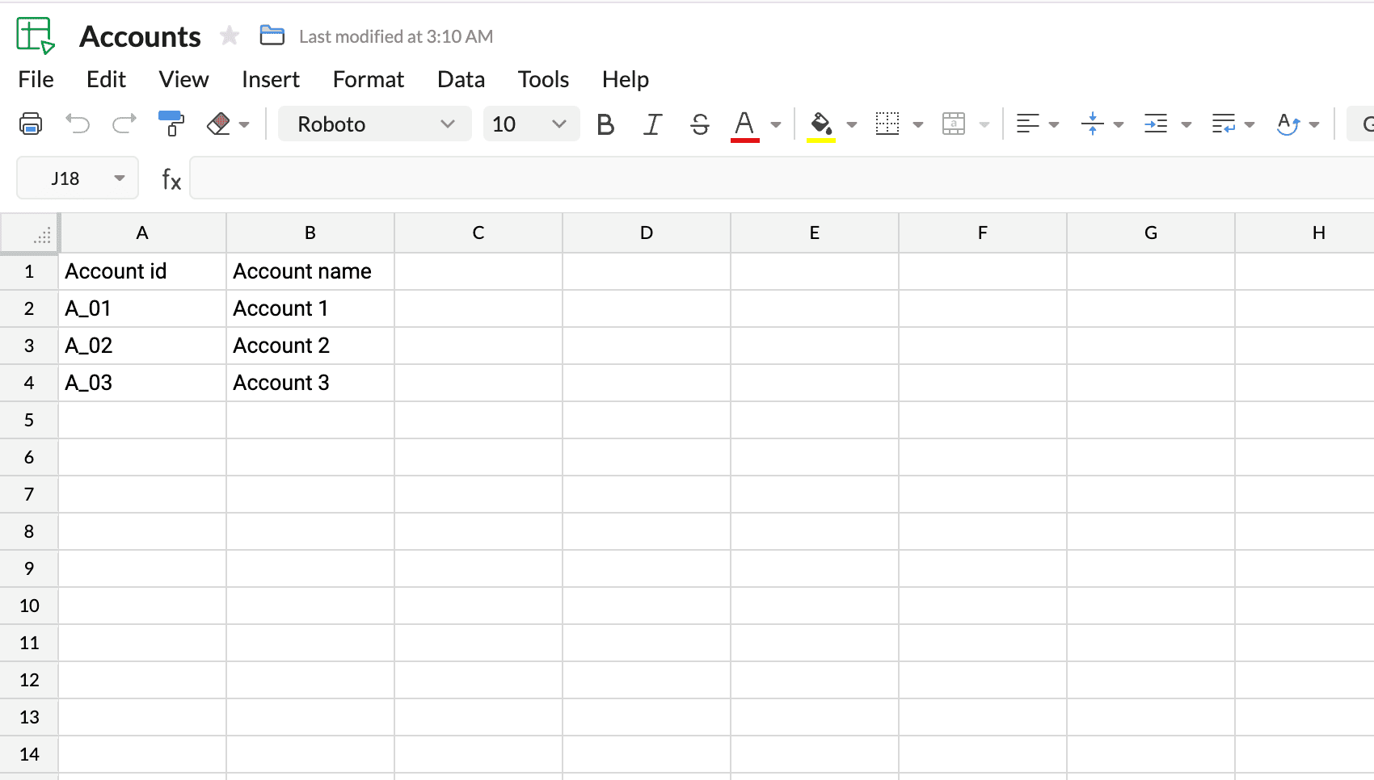The width and height of the screenshot is (1374, 780).
Task: Open the Format menu
Action: (369, 79)
